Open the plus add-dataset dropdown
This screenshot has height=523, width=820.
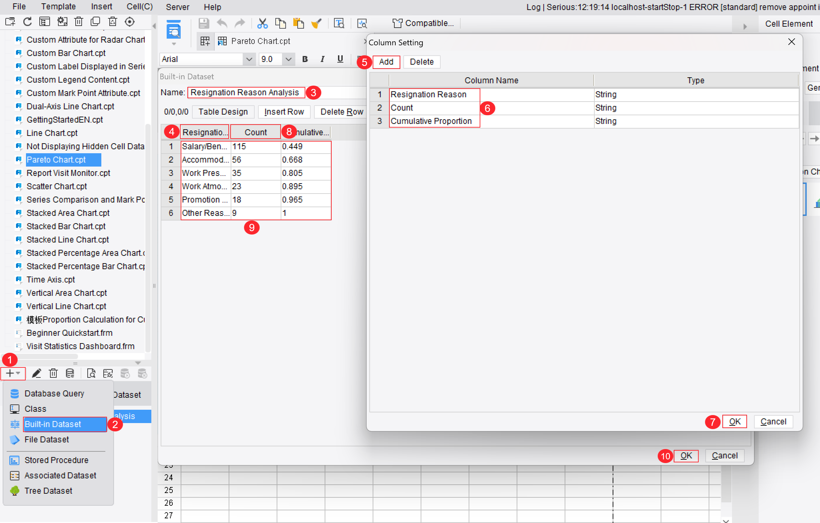coord(13,373)
